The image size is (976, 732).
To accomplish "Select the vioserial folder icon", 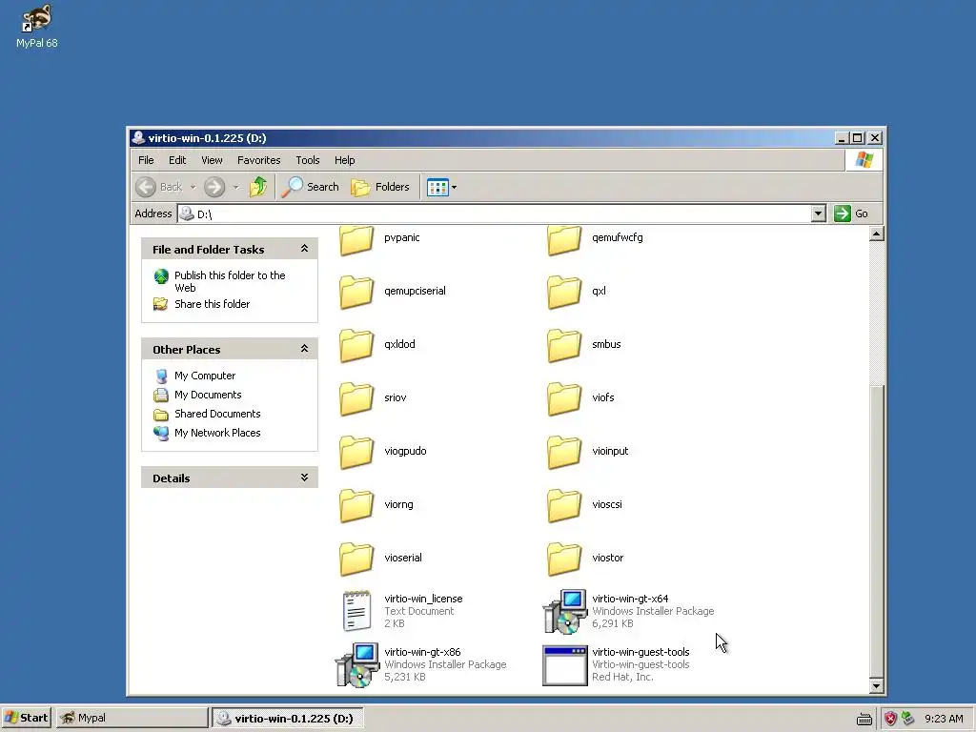I will tap(356, 559).
